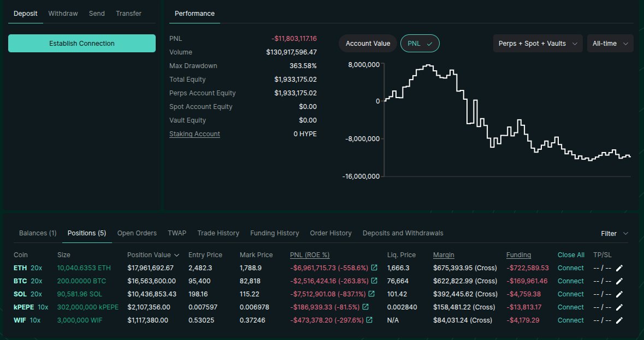Switch to the Withdraw tab
This screenshot has width=644, height=340.
pos(62,13)
